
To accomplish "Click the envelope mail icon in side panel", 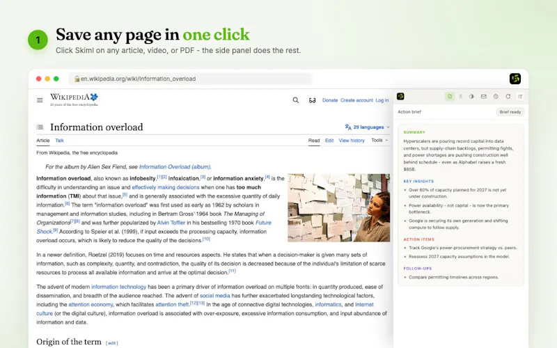I will pos(483,97).
